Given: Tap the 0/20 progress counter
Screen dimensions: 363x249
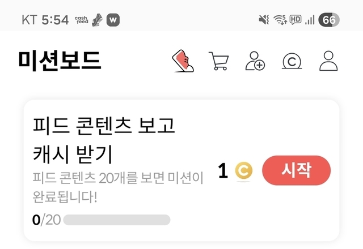Looking at the screenshot, I should pyautogui.click(x=46, y=220).
